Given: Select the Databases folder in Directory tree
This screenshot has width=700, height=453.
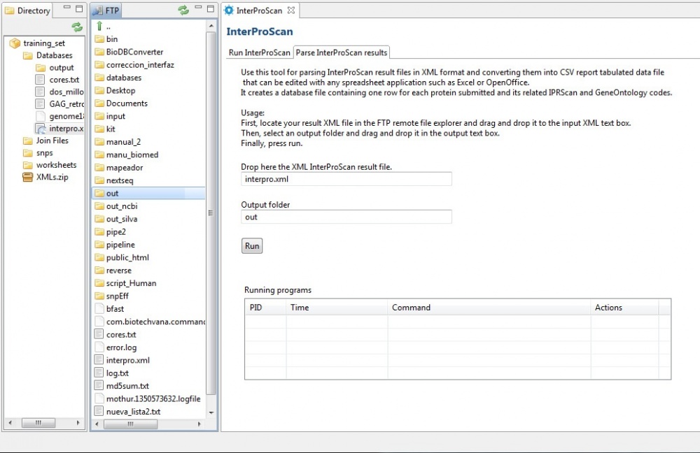Looking at the screenshot, I should click(x=54, y=56).
